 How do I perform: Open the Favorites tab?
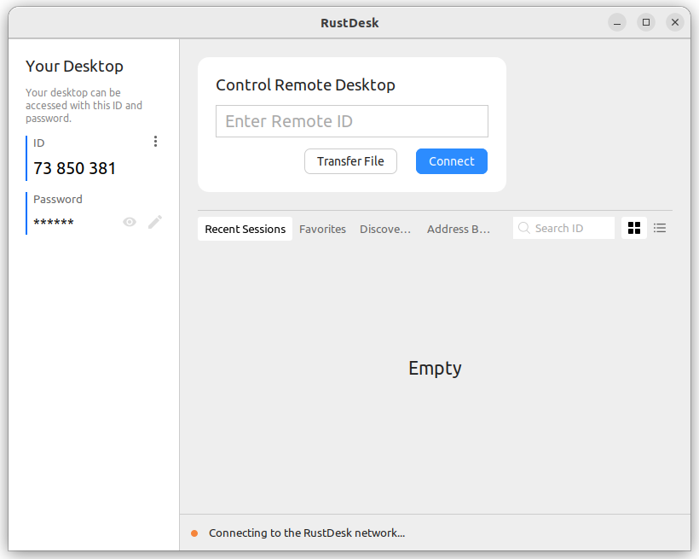click(x=322, y=229)
